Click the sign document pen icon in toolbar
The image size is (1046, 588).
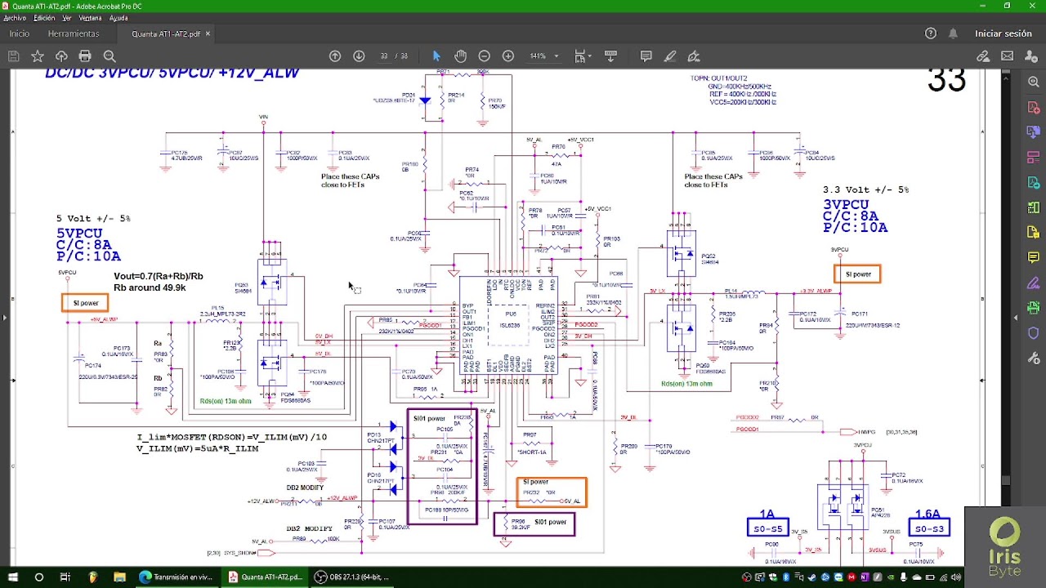point(694,56)
